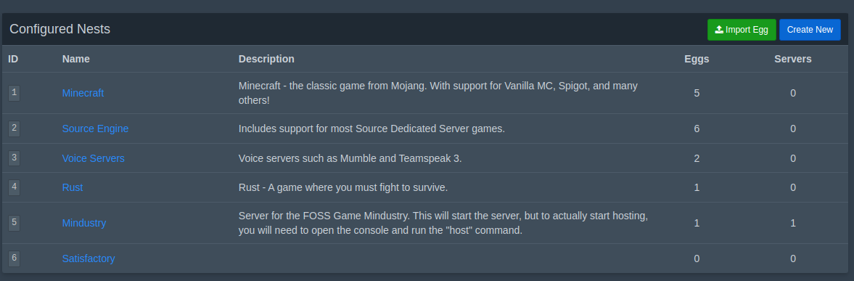Click ID badge 2 for Source Engine
Viewport: 854px width, 281px height.
(x=15, y=129)
